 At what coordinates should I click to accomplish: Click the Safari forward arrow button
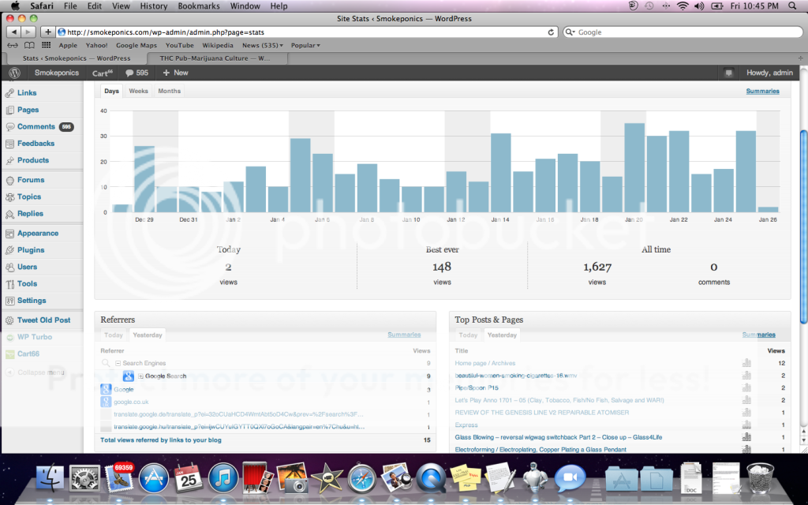[x=28, y=32]
